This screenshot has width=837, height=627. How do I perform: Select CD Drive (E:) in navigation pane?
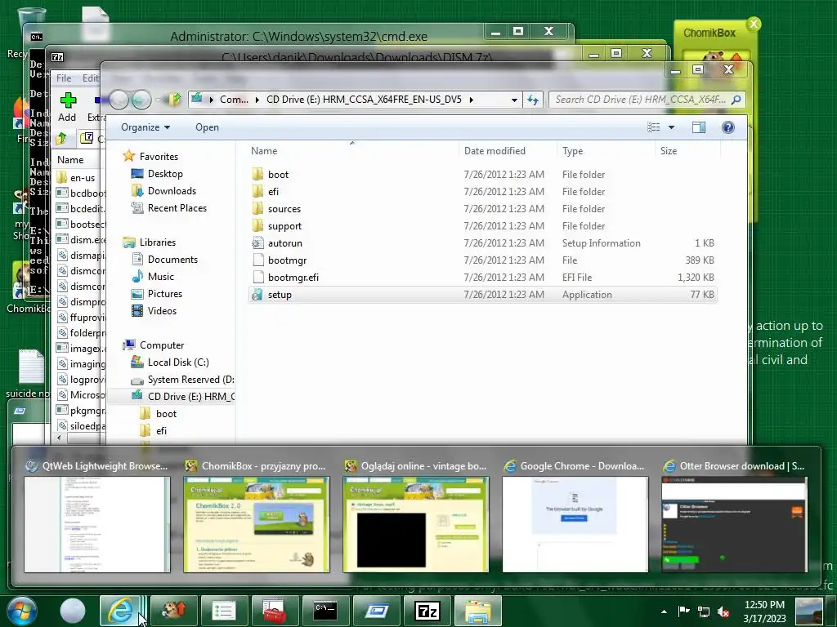pyautogui.click(x=182, y=396)
